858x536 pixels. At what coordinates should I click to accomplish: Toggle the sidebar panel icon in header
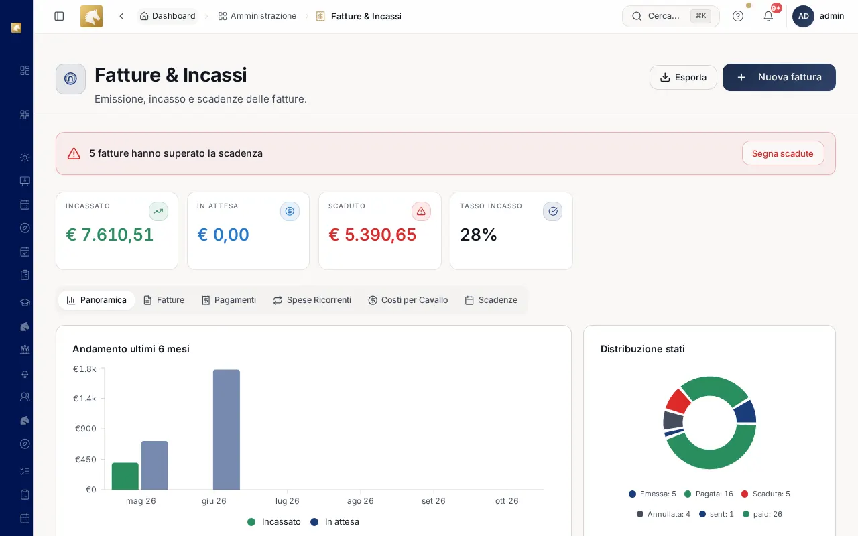point(59,16)
